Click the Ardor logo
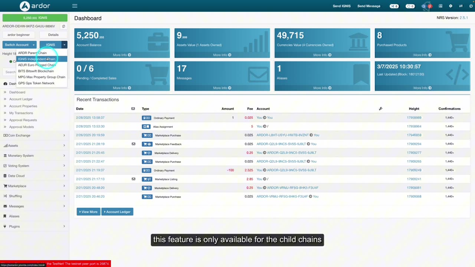Image resolution: width=475 pixels, height=267 pixels. point(35,6)
